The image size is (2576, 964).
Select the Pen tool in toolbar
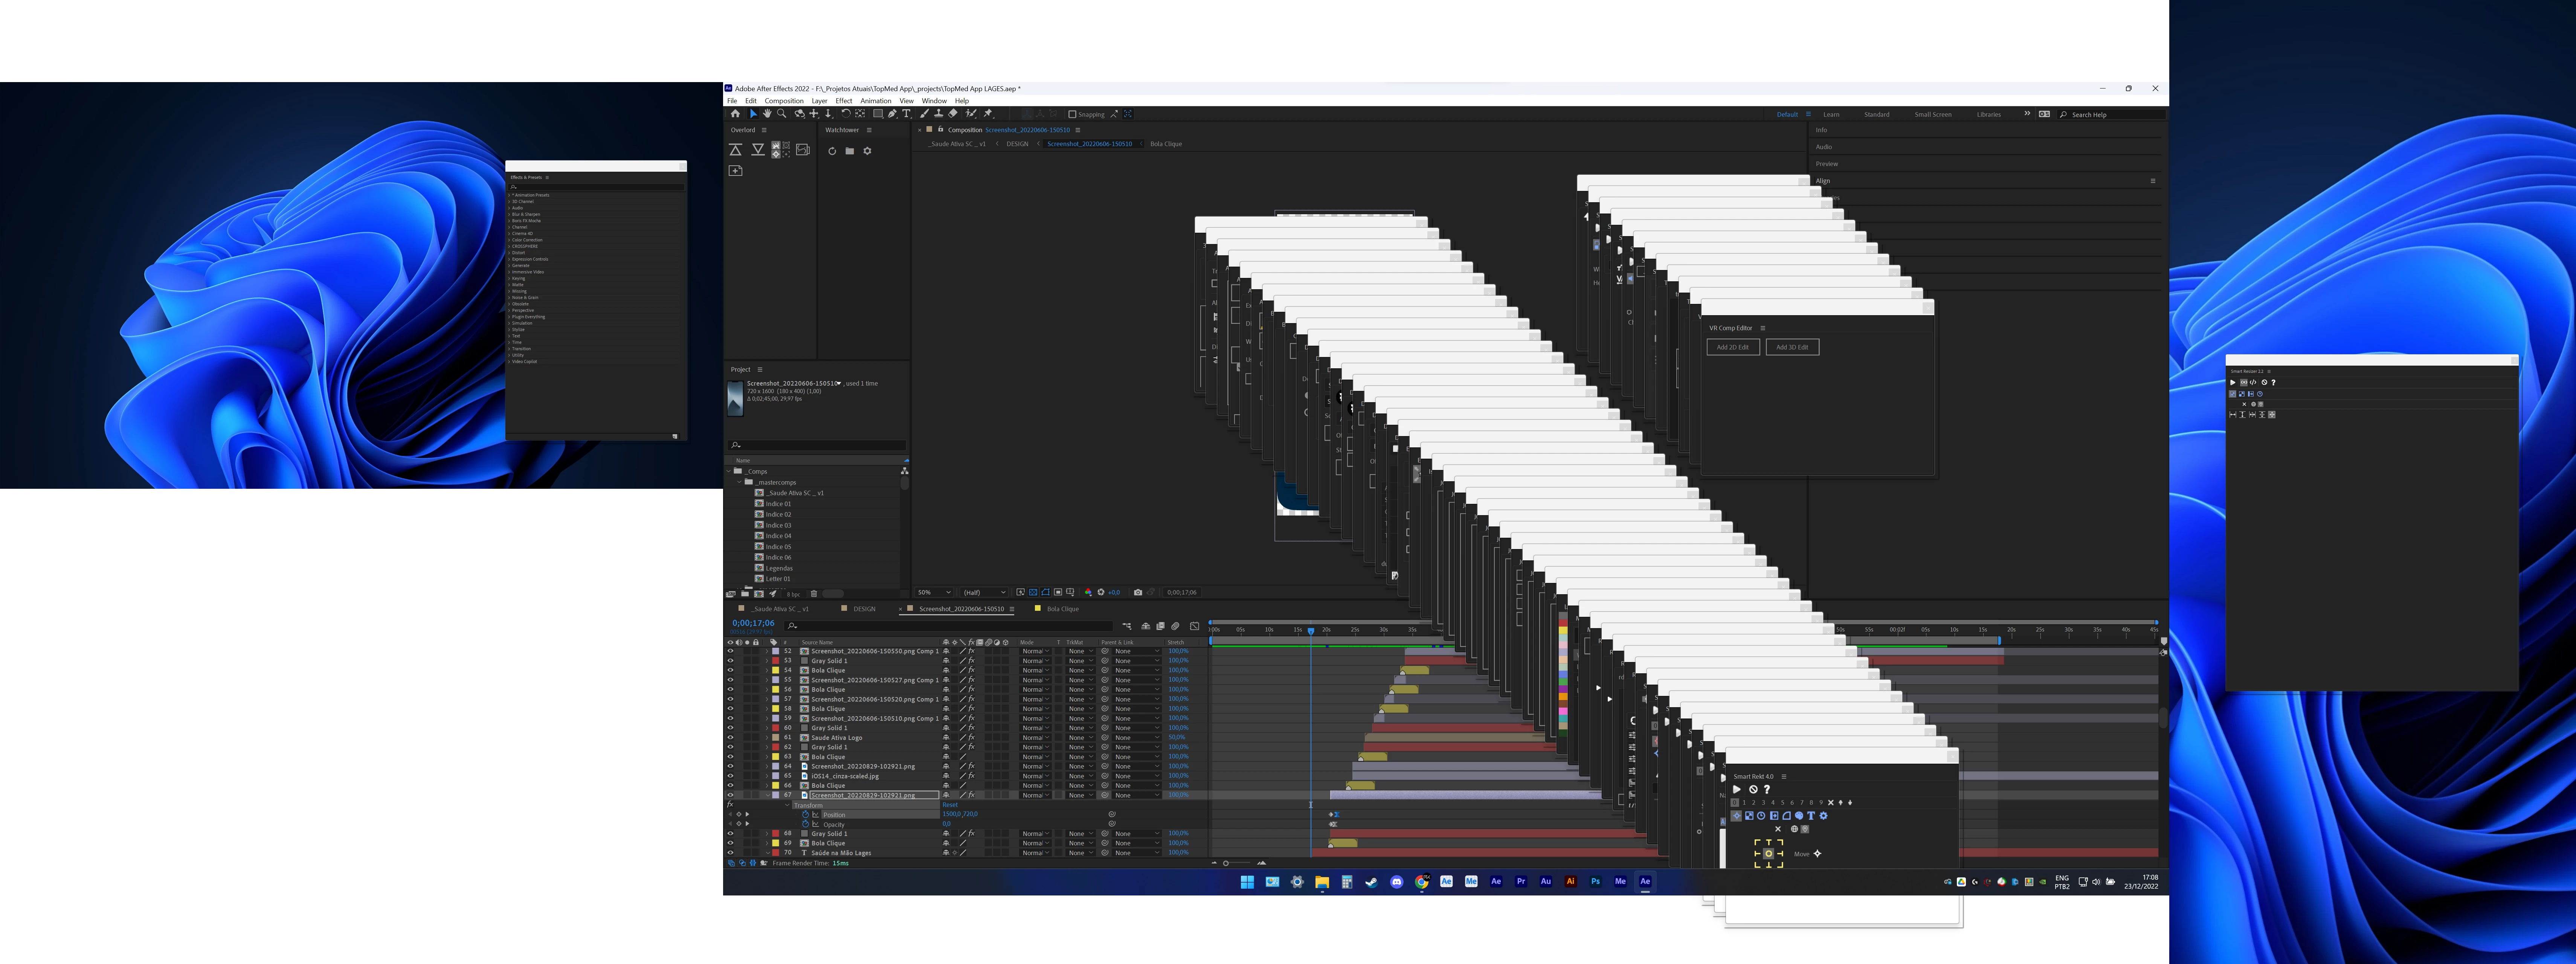click(892, 114)
